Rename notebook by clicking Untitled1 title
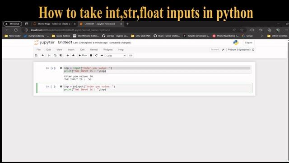The height and width of the screenshot is (163, 289). tap(65, 42)
